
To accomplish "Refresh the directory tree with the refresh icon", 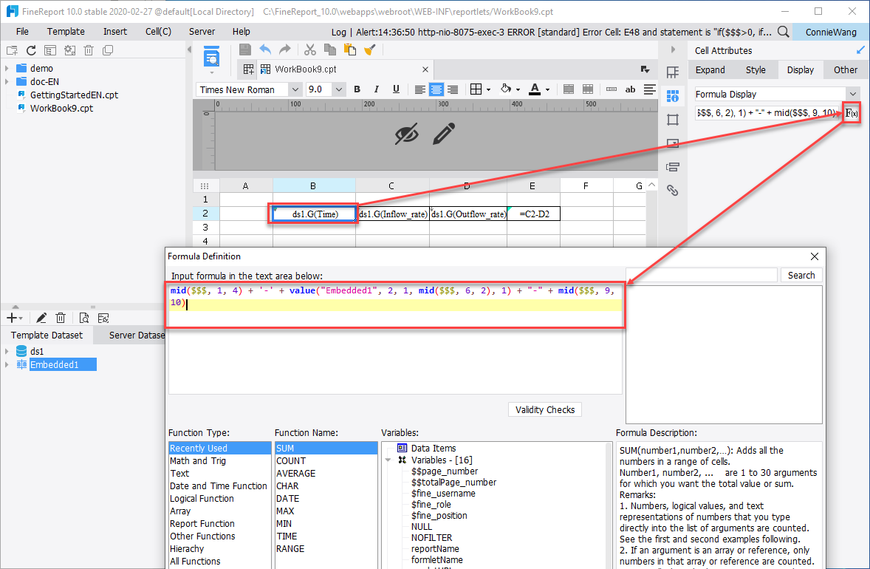I will point(30,50).
